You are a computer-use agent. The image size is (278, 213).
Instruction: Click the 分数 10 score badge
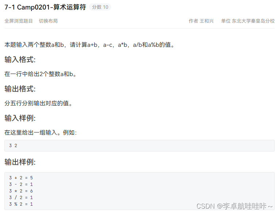[100, 7]
